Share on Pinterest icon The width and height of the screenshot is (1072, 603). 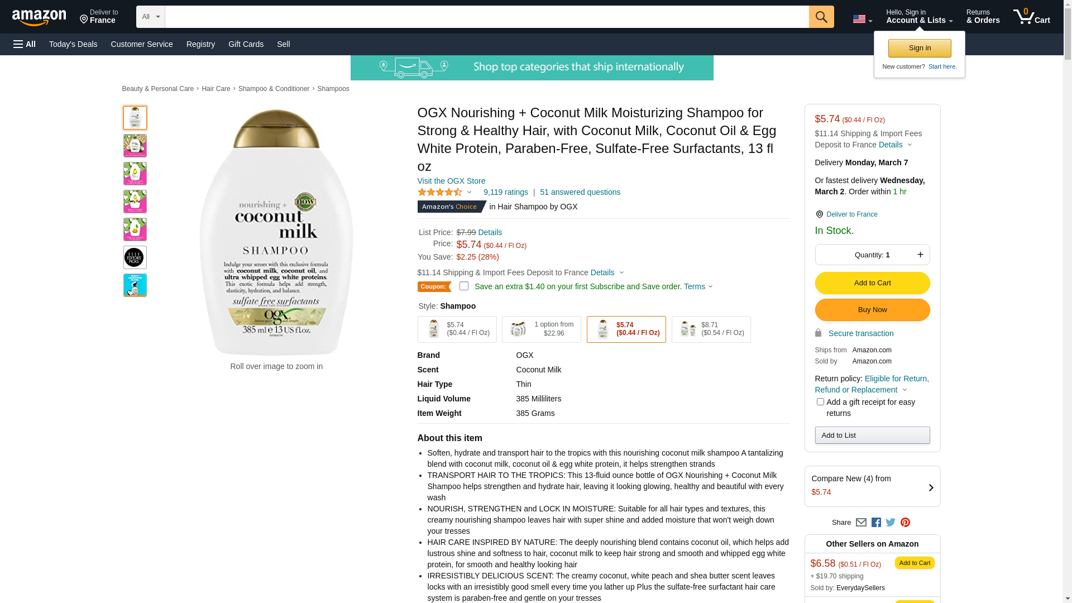point(905,523)
